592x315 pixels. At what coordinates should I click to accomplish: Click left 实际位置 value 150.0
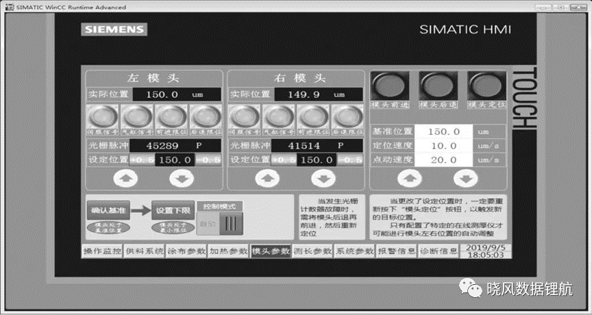click(x=162, y=94)
